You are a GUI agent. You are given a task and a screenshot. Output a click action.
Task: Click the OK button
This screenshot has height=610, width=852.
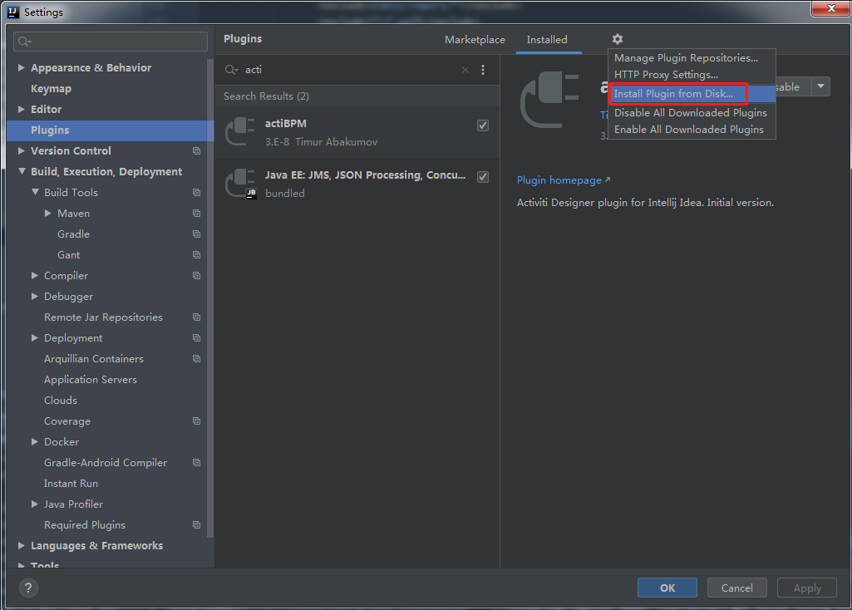pos(667,588)
